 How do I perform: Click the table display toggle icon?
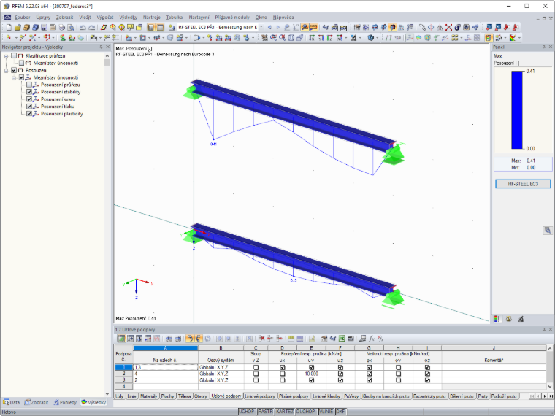coord(160,27)
